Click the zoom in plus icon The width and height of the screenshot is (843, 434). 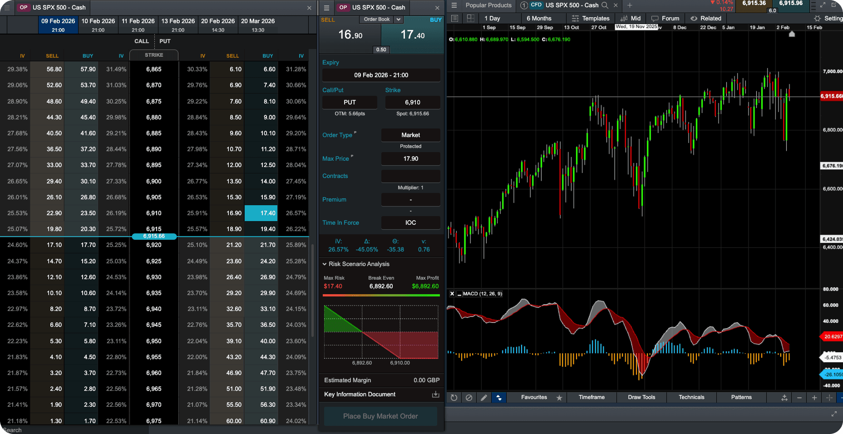814,398
